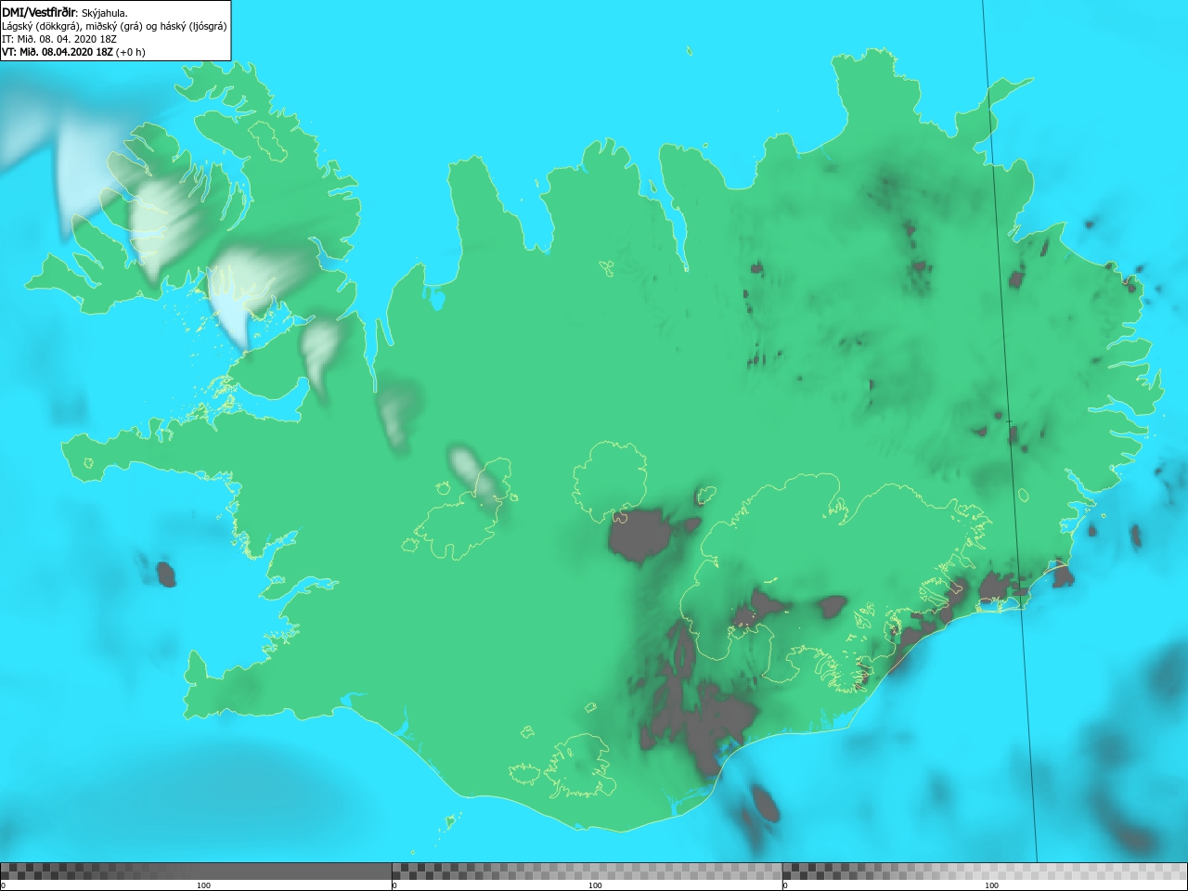Click the light grey high-cloud color scale bar
1188x891 pixels.
[985, 872]
